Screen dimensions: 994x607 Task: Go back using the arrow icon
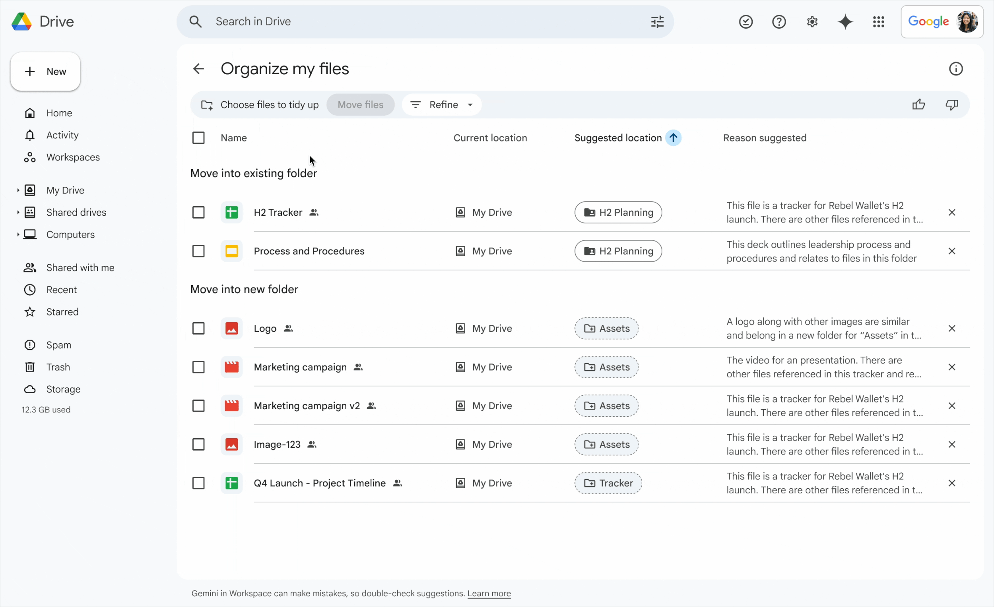[198, 69]
